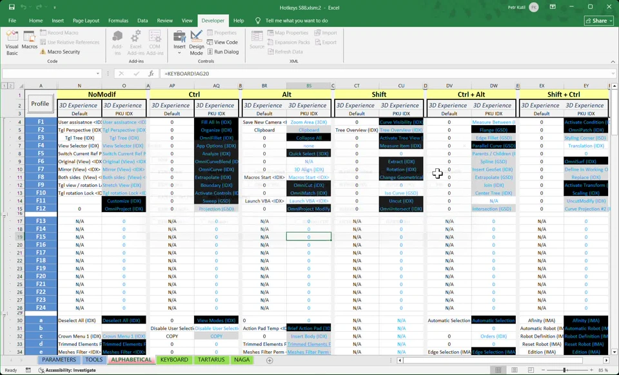
Task: Click the vertical scrollbar down arrow
Action: tap(614, 352)
